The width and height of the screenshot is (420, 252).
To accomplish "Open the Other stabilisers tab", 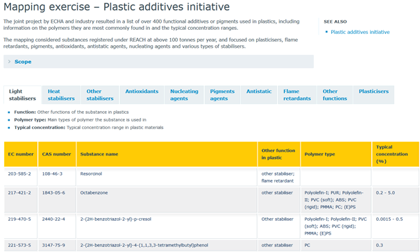I will coord(100,95).
